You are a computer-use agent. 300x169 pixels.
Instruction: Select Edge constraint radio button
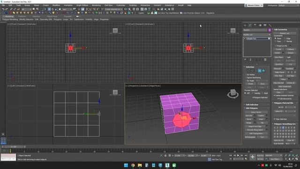(x=285, y=38)
